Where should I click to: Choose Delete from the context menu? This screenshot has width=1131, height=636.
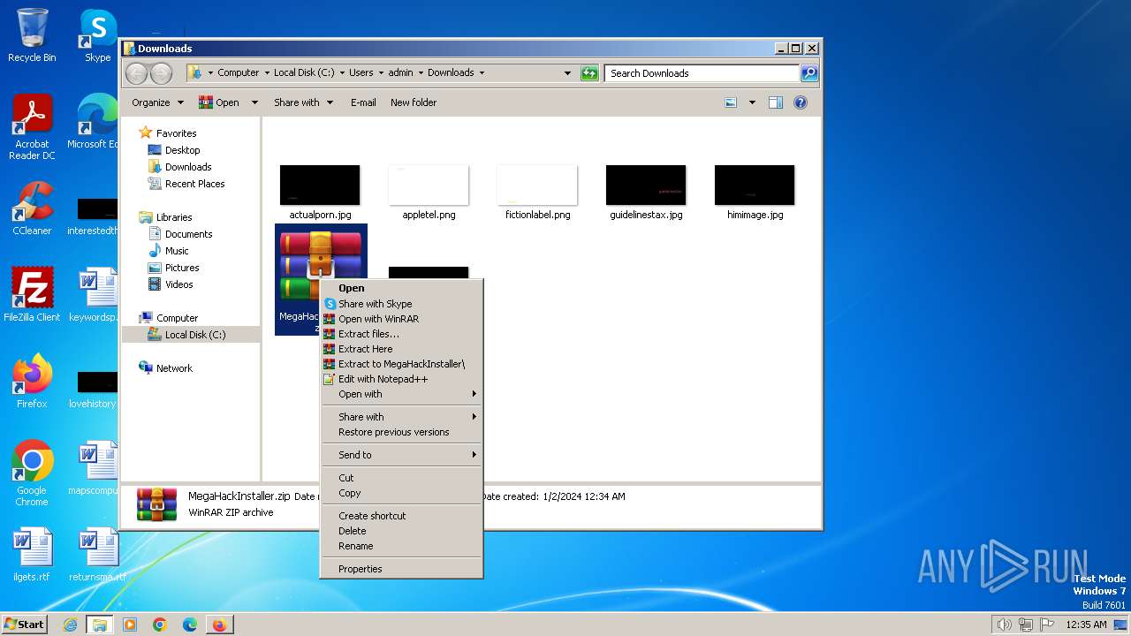click(x=401, y=531)
